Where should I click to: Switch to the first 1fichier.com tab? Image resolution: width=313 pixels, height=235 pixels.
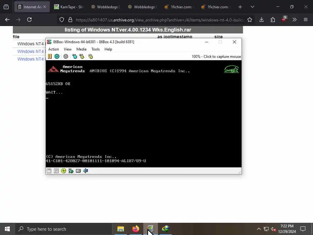pyautogui.click(x=179, y=7)
